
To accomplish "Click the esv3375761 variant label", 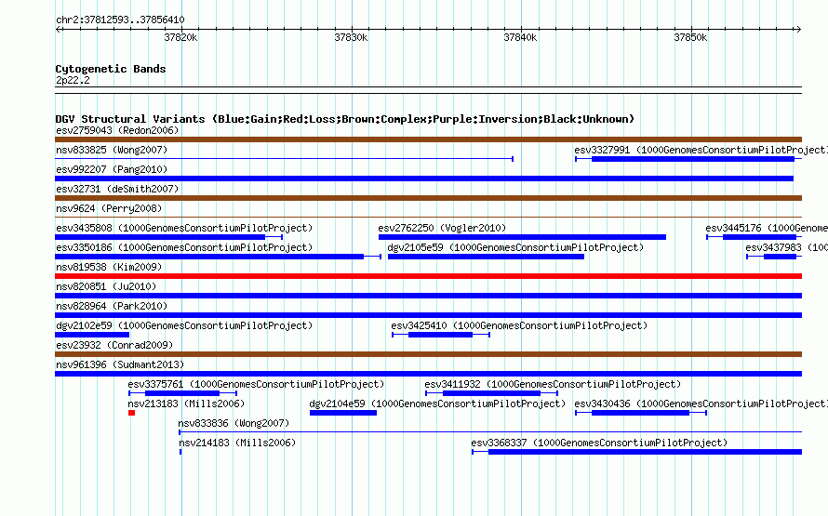I will click(256, 384).
